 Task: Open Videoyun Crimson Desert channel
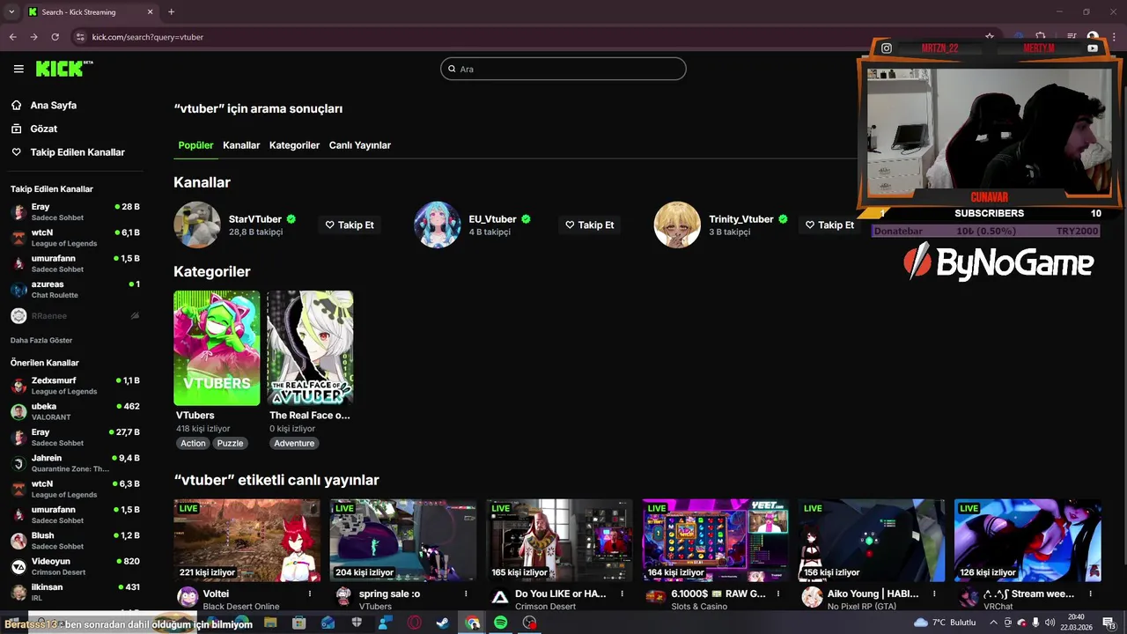click(x=75, y=566)
